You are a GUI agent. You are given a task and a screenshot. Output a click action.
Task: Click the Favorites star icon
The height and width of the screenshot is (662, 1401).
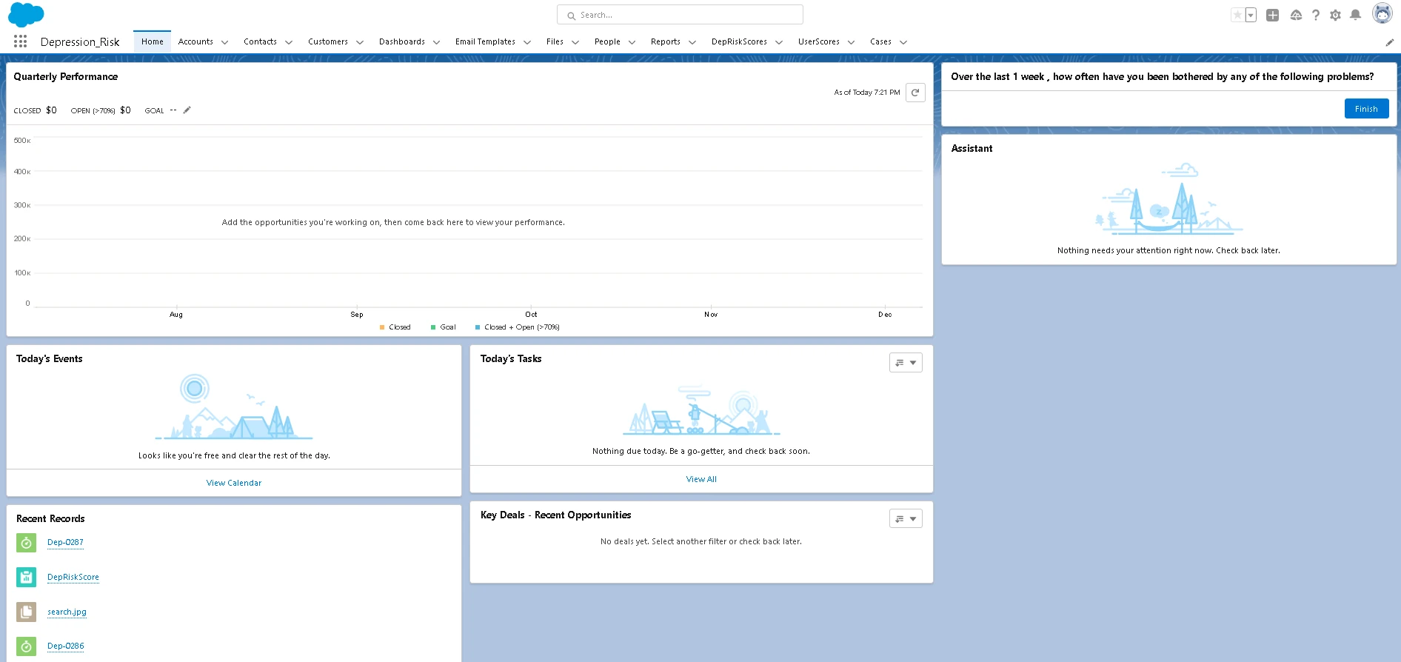pos(1237,15)
